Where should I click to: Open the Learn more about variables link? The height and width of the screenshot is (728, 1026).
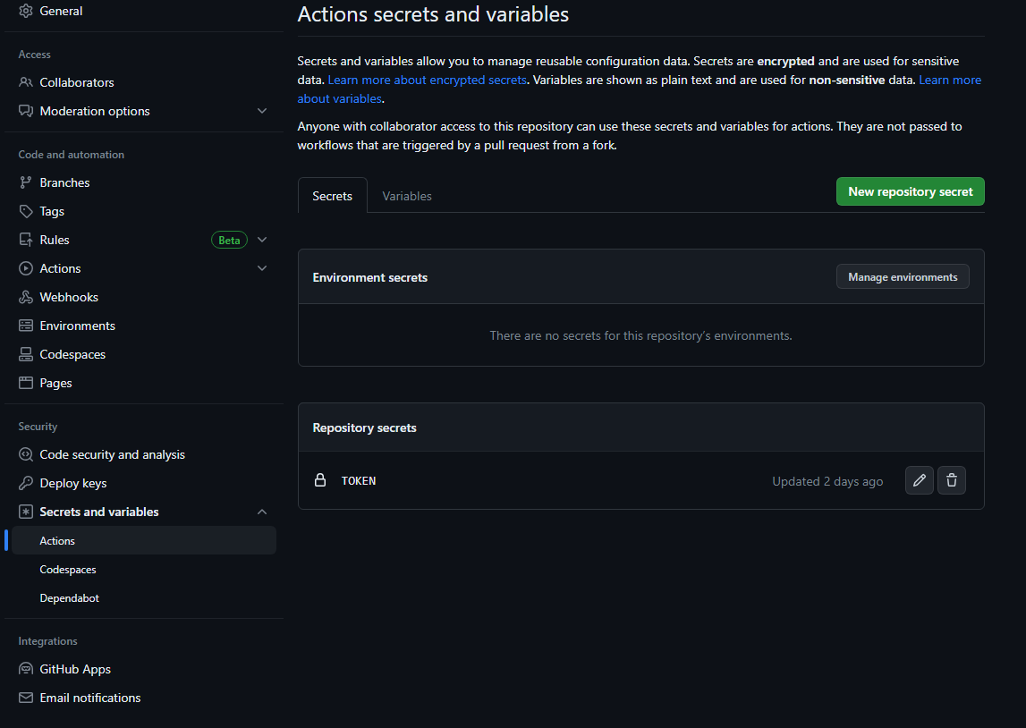(x=950, y=79)
